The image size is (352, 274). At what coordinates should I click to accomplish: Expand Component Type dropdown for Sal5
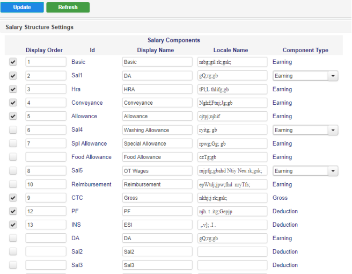[x=305, y=171]
